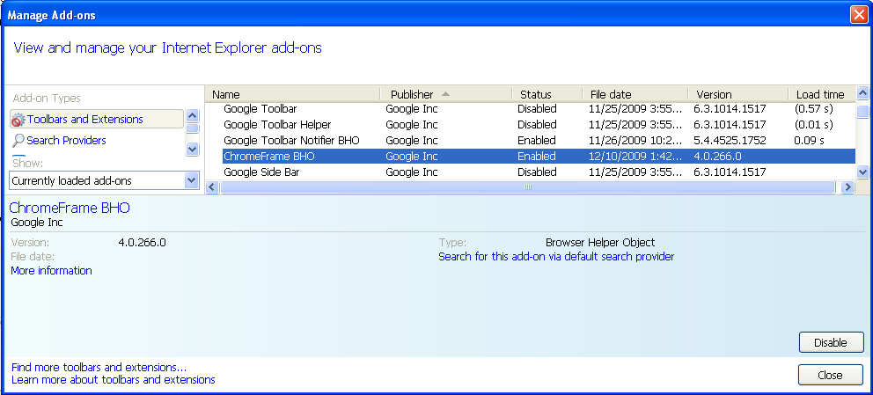Image resolution: width=873 pixels, height=395 pixels.
Task: Click down arrow of Add-on Types scrollbar
Action: click(192, 149)
